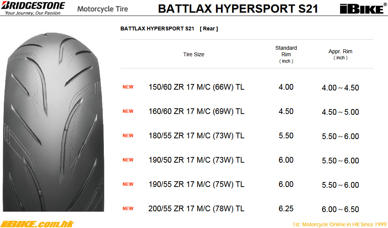The image size is (388, 228).
Task: Click the iBike logo at top right
Action: (363, 9)
